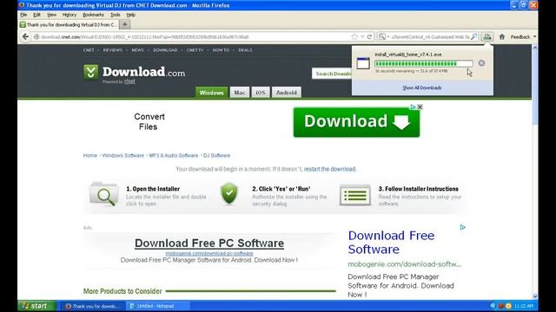This screenshot has width=556, height=312.
Task: Switch to Untitled - Notepad taskbar button
Action: pyautogui.click(x=158, y=306)
